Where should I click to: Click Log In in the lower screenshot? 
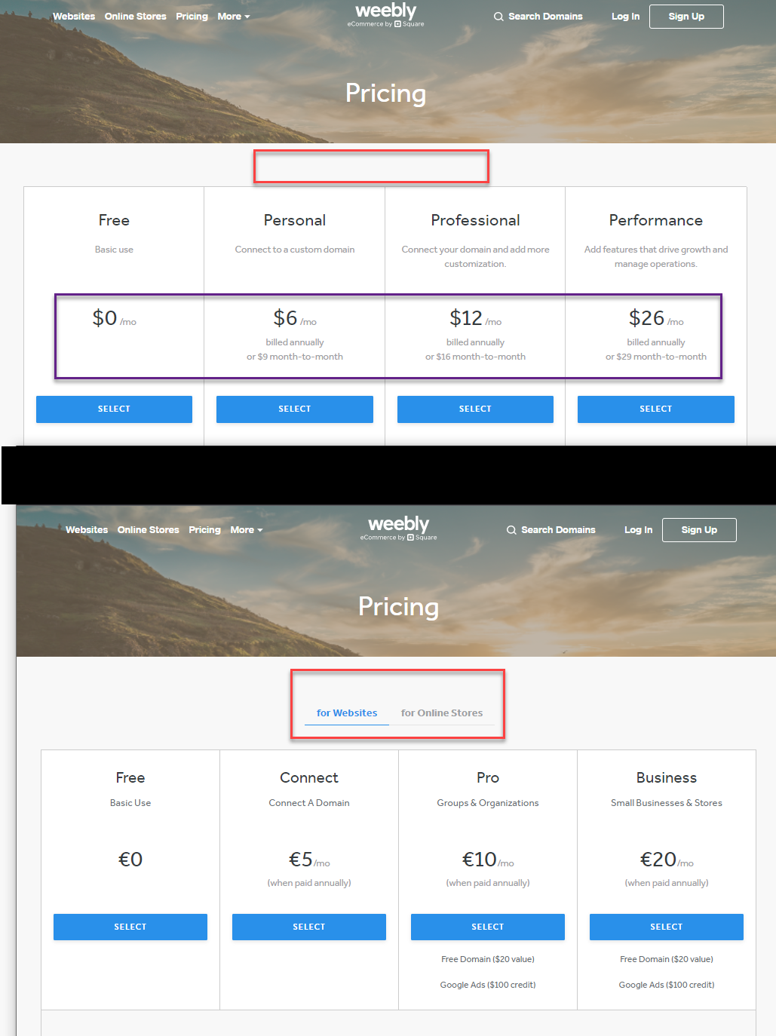638,530
